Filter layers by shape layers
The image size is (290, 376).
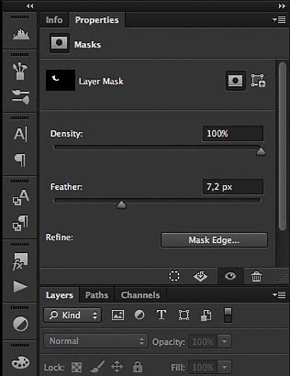(x=184, y=315)
